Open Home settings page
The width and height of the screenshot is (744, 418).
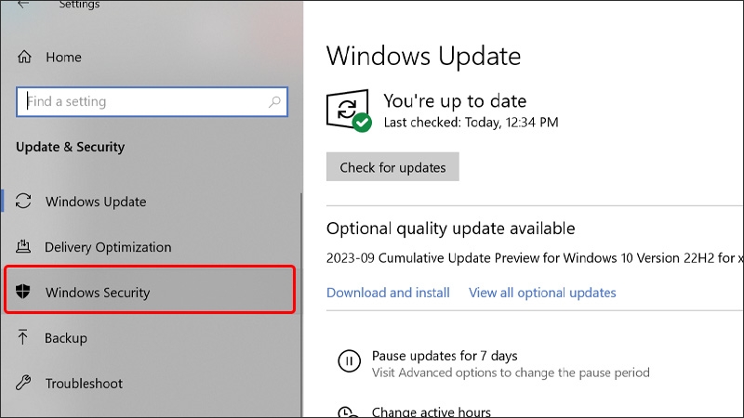[x=63, y=58]
